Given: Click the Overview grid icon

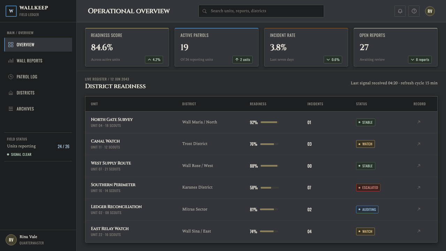Looking at the screenshot, I should 11,45.
